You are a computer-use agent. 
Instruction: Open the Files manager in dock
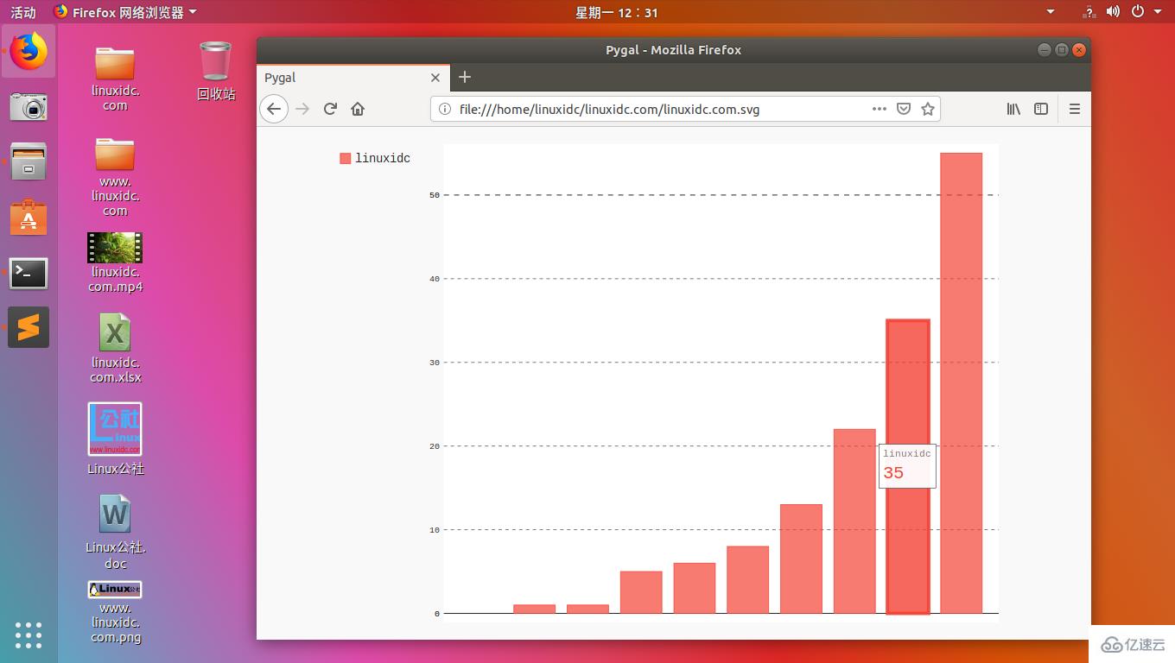pos(29,161)
